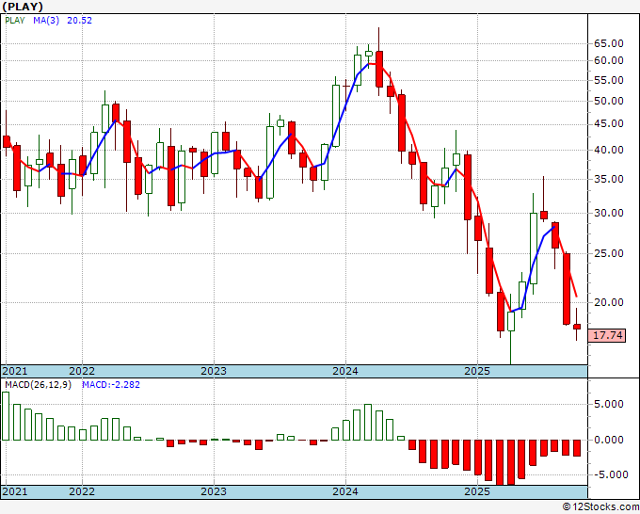Click the 40.00 price axis label
This screenshot has width=640, height=514.
(609, 151)
